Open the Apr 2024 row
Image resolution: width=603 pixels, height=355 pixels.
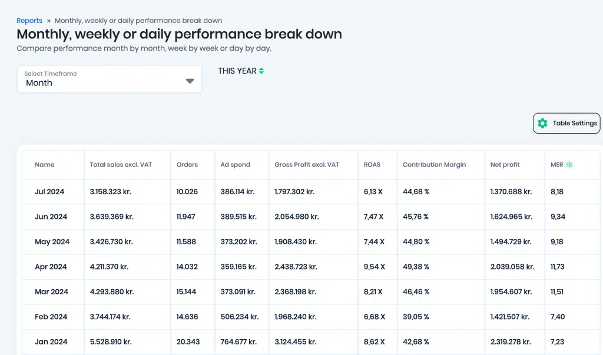click(x=311, y=267)
